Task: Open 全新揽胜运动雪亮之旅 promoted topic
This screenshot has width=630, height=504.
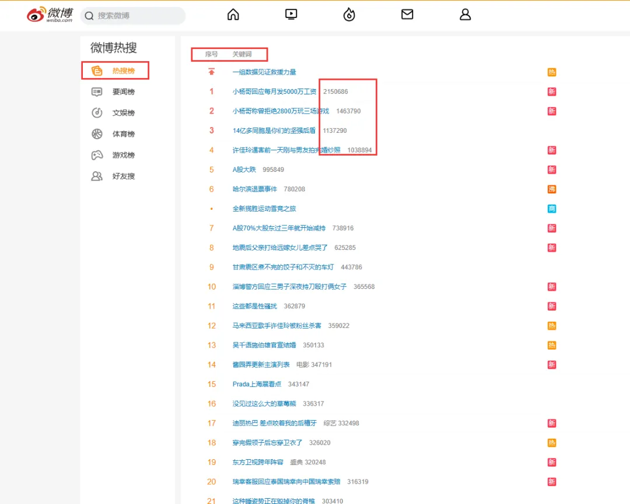Action: point(264,209)
